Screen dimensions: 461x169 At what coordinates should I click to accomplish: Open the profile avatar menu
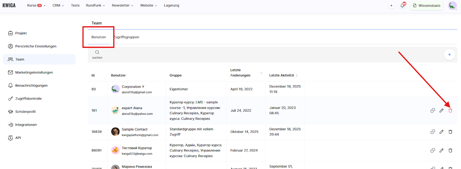[x=452, y=5]
